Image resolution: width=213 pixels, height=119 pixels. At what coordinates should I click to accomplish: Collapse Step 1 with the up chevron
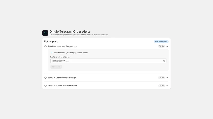(167, 46)
